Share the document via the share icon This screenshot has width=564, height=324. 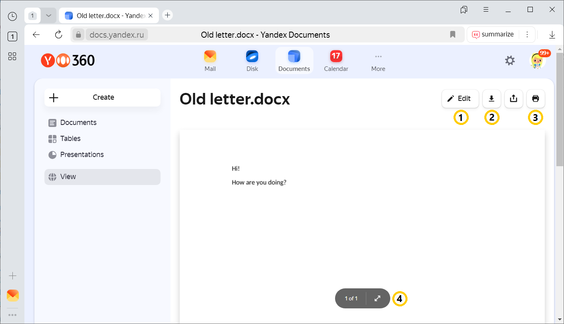[514, 99]
